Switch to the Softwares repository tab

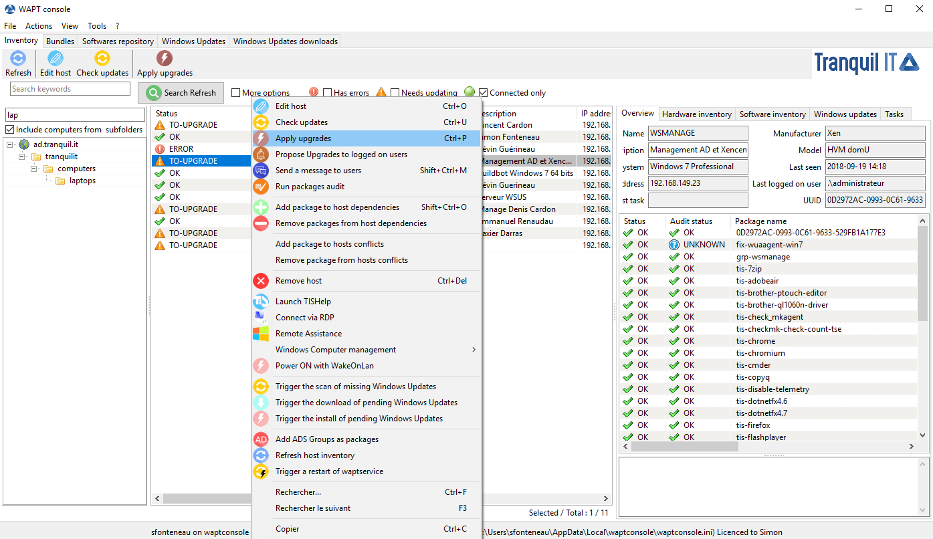[118, 41]
